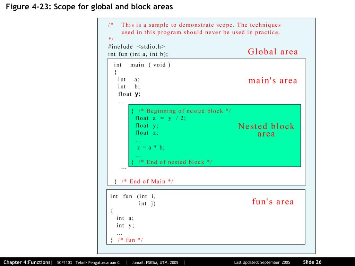
Task: Click 'SCP1103 Teknik Pengaturcaraan C' in the footer
Action: point(88,263)
